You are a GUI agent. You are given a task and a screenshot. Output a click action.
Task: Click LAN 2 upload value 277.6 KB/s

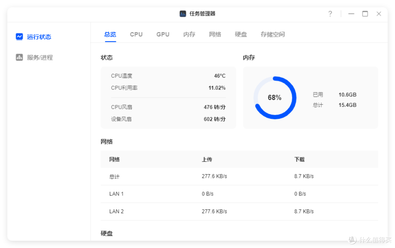pos(214,212)
